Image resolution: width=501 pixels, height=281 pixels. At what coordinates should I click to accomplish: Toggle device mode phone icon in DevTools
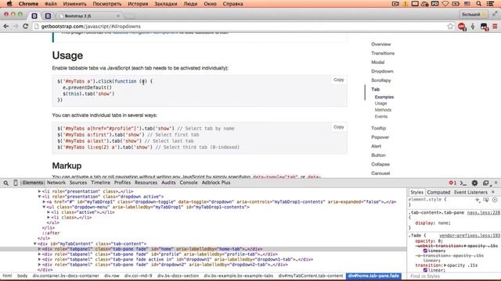point(16,183)
